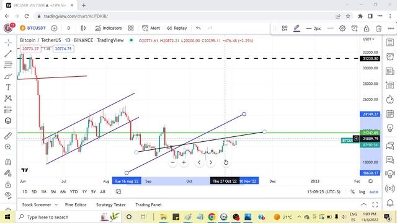Screen dimensions: 397x223
Task: Select the Text annotation tool
Action: point(8,87)
